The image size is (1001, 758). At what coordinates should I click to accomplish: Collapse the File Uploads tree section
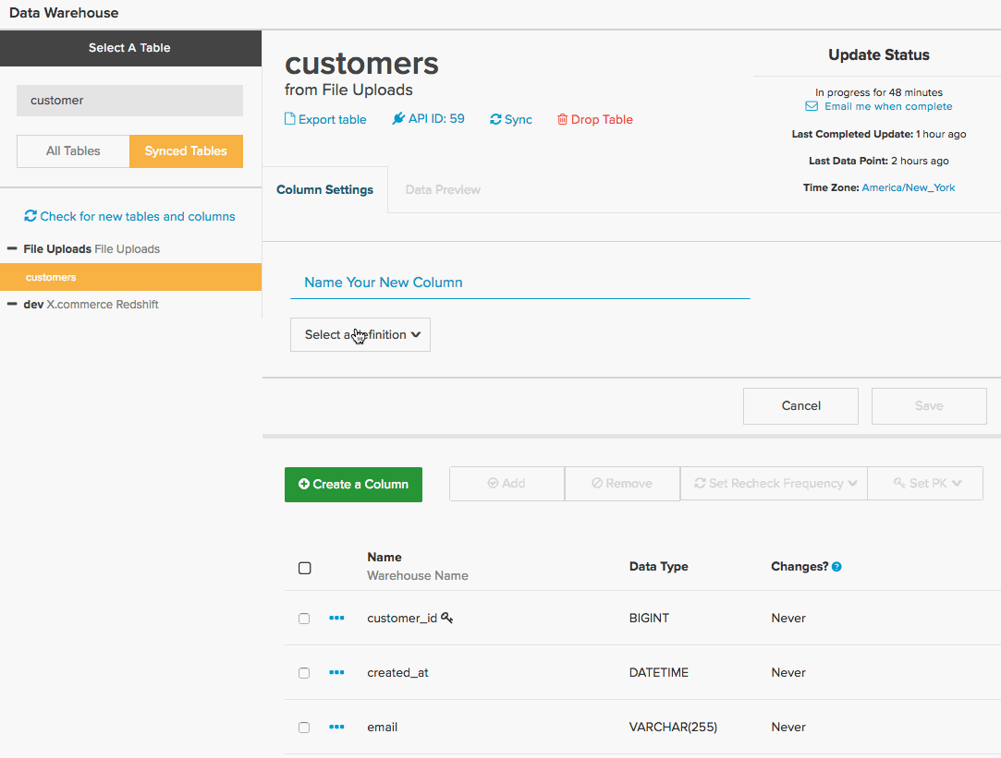[x=11, y=248]
